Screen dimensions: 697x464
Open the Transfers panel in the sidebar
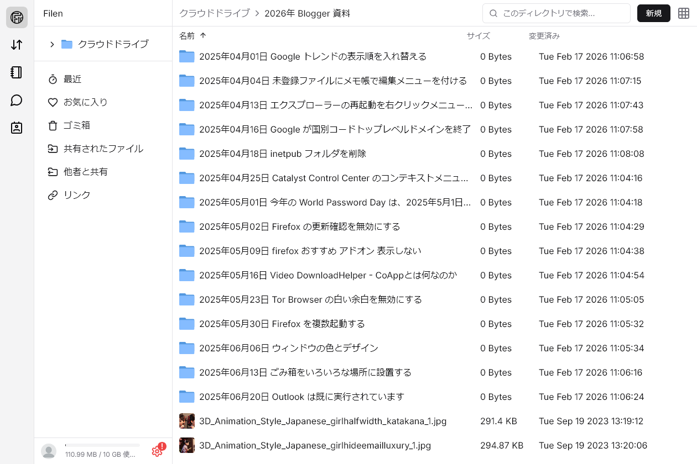click(16, 44)
